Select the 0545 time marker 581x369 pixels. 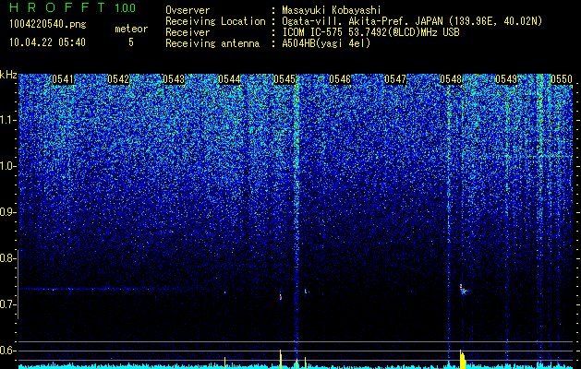click(x=284, y=79)
